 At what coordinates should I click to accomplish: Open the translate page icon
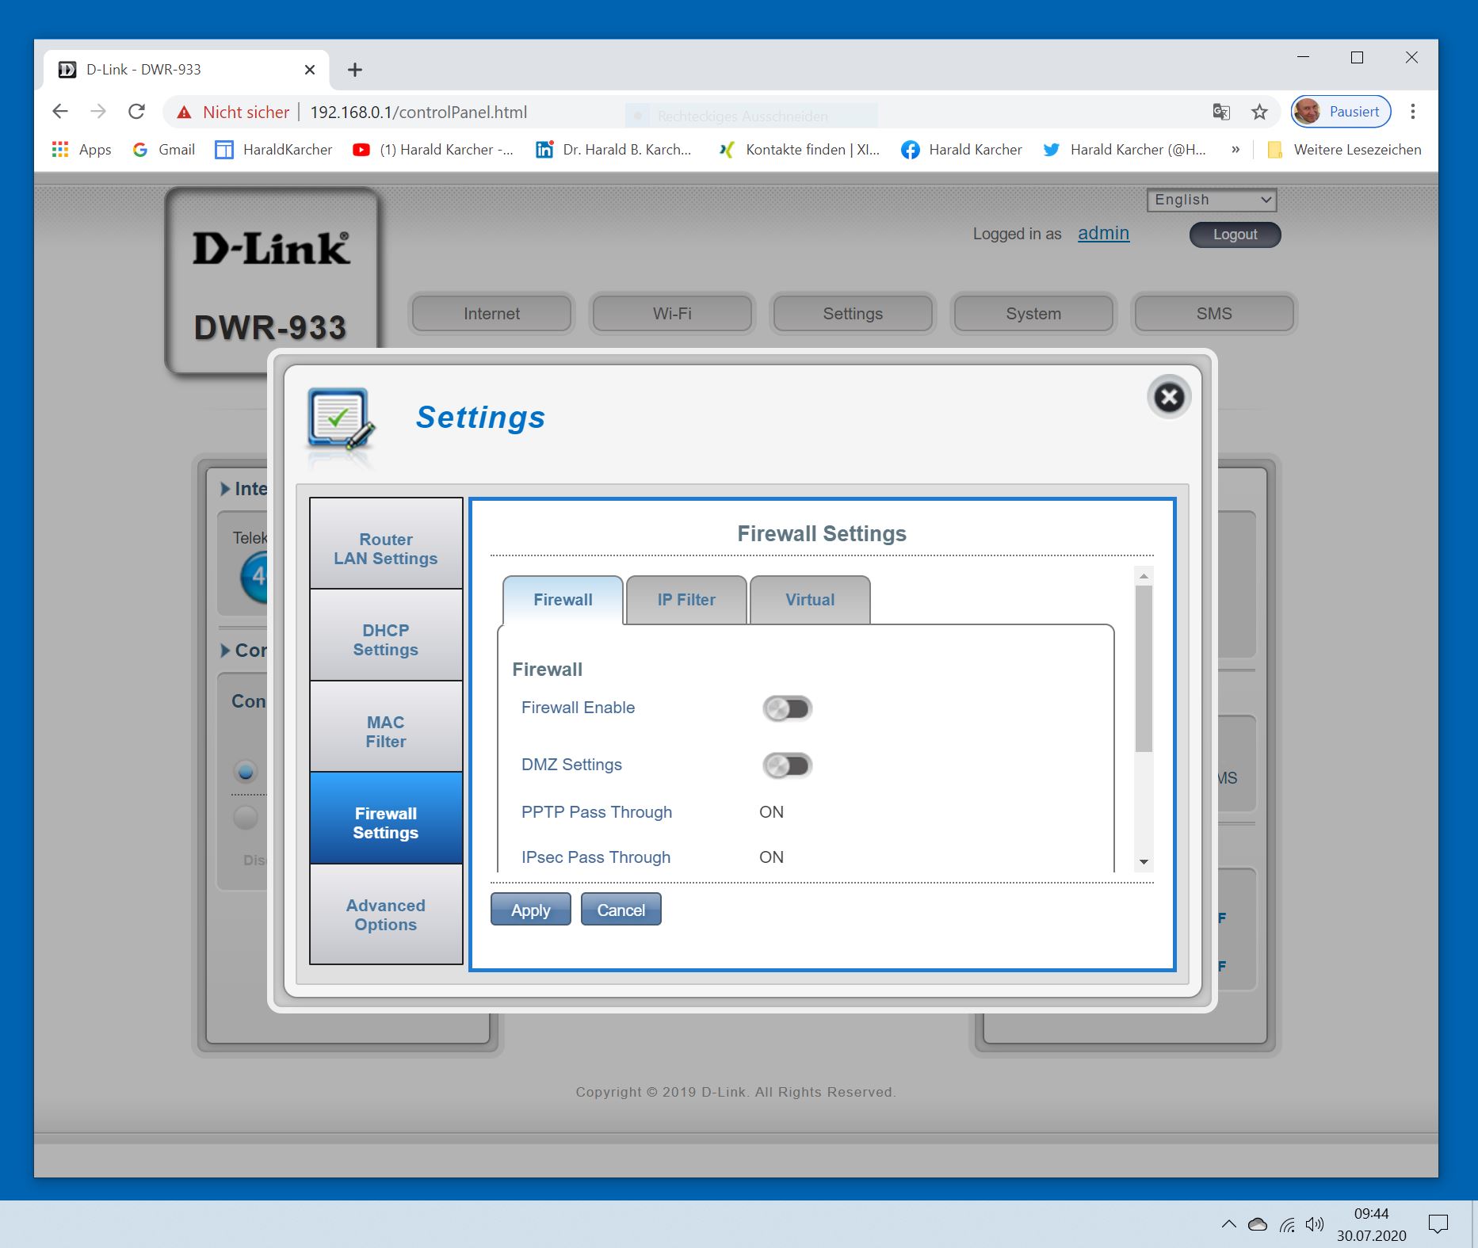[x=1221, y=112]
